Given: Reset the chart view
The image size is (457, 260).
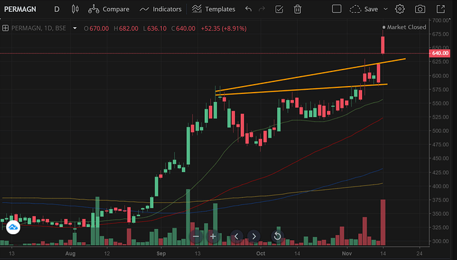Looking at the screenshot, I should pyautogui.click(x=277, y=236).
